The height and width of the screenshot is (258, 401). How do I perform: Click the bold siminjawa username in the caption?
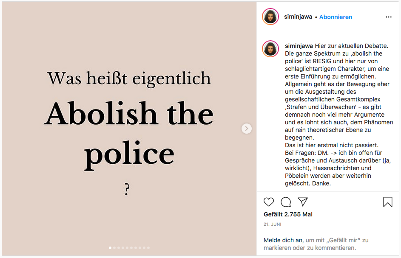tap(299, 46)
